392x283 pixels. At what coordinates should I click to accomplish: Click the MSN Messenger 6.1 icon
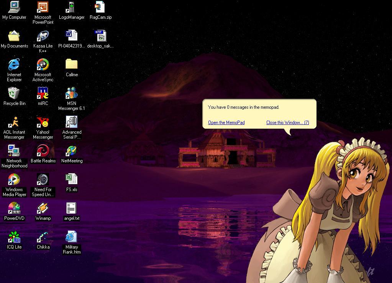[x=72, y=94]
